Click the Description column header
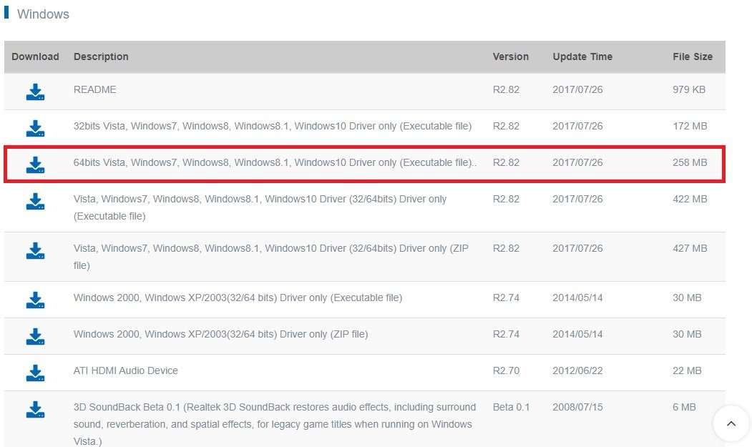Screen dimensions: 752x447 pyautogui.click(x=101, y=57)
